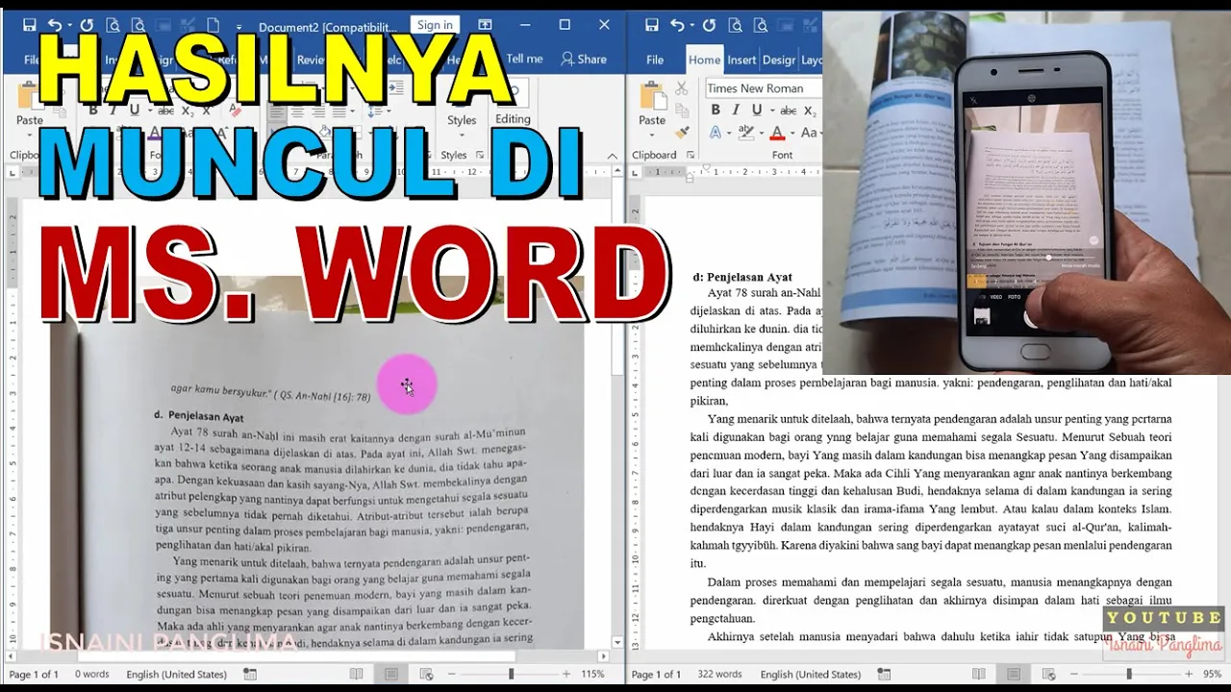Apply Text Effects letter A in right window
Viewport: 1231px width, 692px height.
(716, 134)
